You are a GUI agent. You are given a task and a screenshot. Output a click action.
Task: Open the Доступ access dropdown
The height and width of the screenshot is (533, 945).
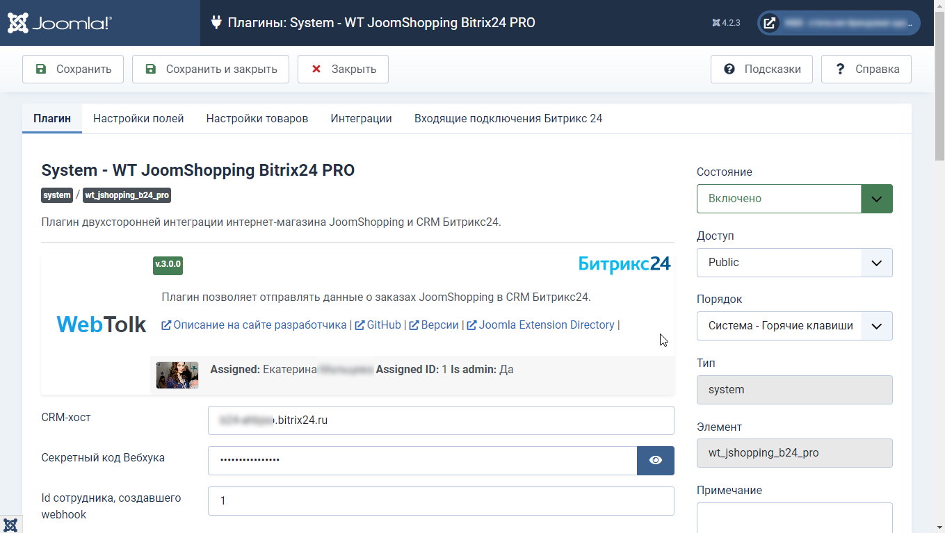pos(794,263)
